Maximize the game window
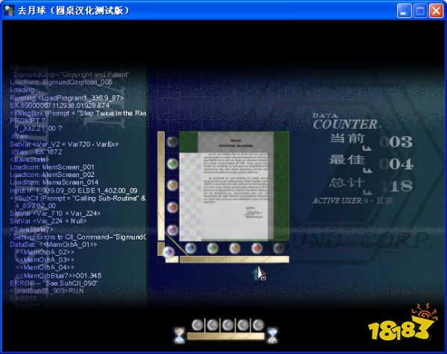 (x=420, y=10)
